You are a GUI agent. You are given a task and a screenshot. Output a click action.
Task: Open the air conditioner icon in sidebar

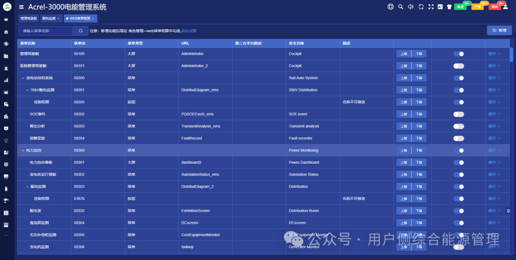coord(6,177)
